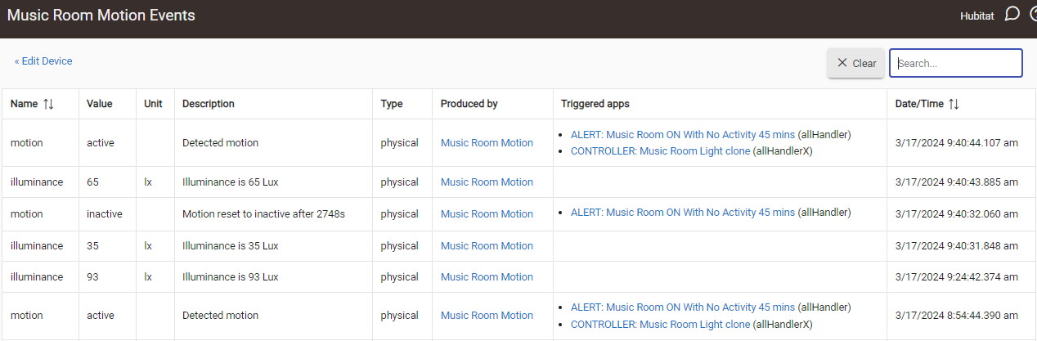Click the help icon at top-right edge
This screenshot has width=1037, height=341.
(1032, 14)
